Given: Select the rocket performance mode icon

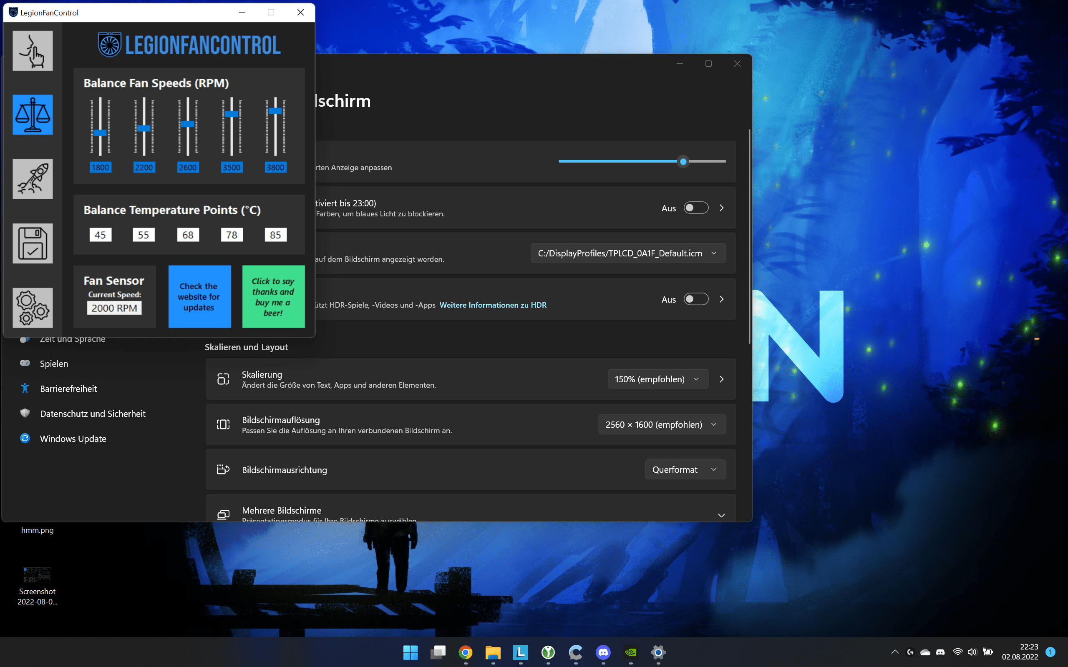Looking at the screenshot, I should tap(33, 179).
